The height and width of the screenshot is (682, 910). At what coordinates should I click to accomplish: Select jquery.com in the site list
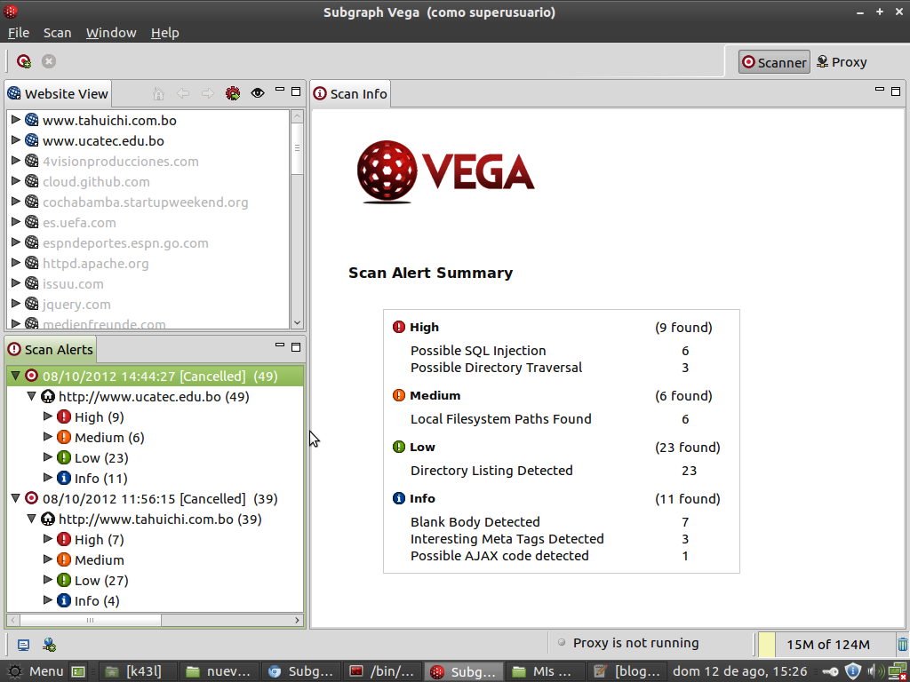[76, 305]
